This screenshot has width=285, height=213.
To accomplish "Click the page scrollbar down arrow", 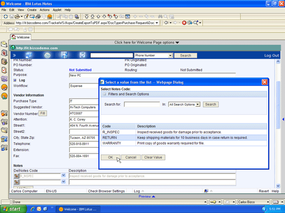I will pos(278,186).
